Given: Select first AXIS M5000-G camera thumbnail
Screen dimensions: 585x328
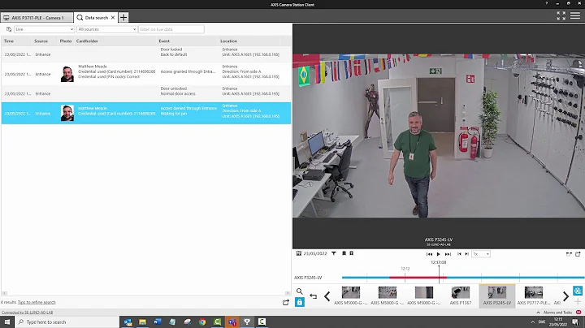Looking at the screenshot, I should click(x=351, y=296).
